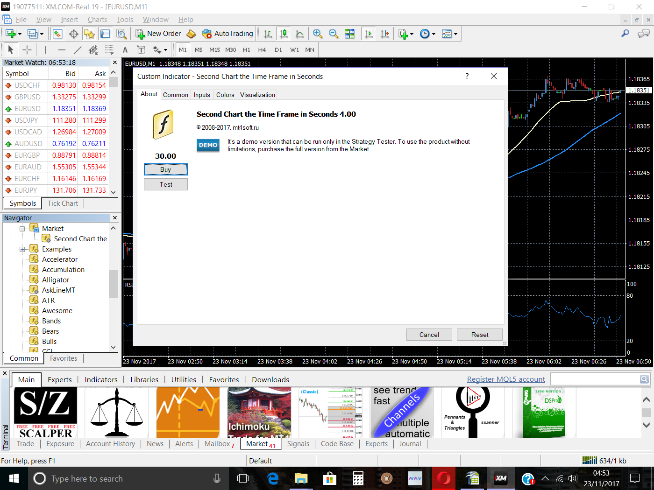Toggle the Data Window crosshair-circle icon

73,34
